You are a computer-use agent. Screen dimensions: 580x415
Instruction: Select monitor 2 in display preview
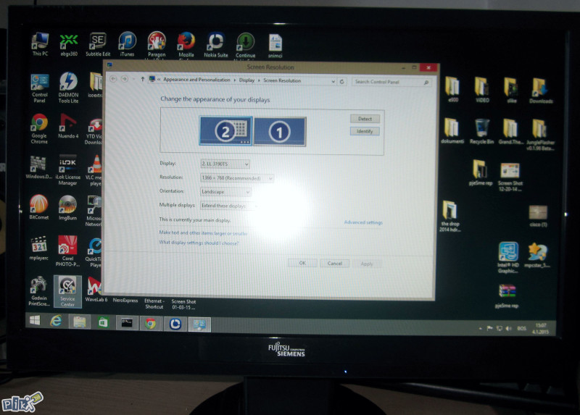(225, 131)
